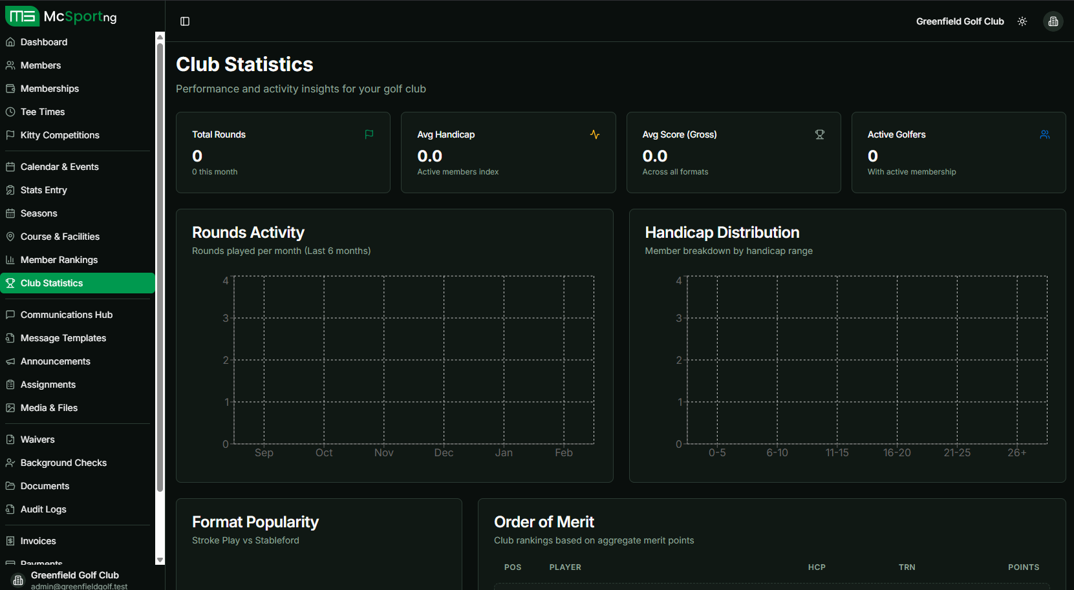The width and height of the screenshot is (1074, 590).
Task: Switch to the Memberships section
Action: (50, 89)
